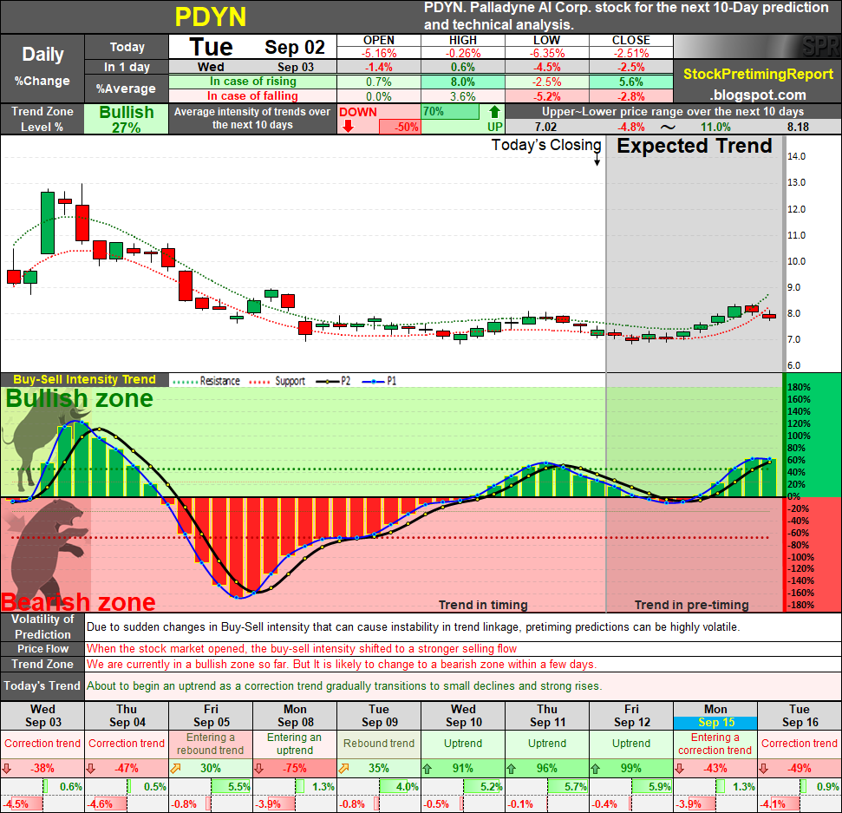Click the falling LOW value -5.2%

click(546, 96)
